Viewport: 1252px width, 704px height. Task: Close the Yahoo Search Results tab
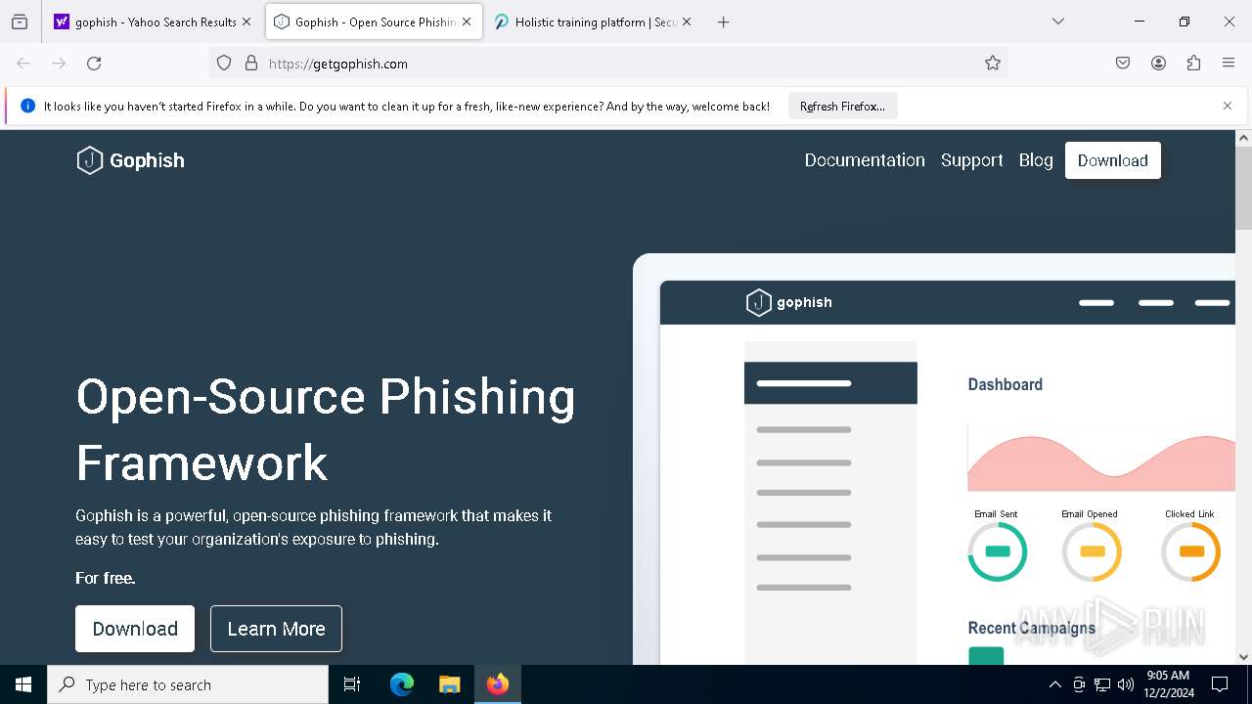[246, 22]
